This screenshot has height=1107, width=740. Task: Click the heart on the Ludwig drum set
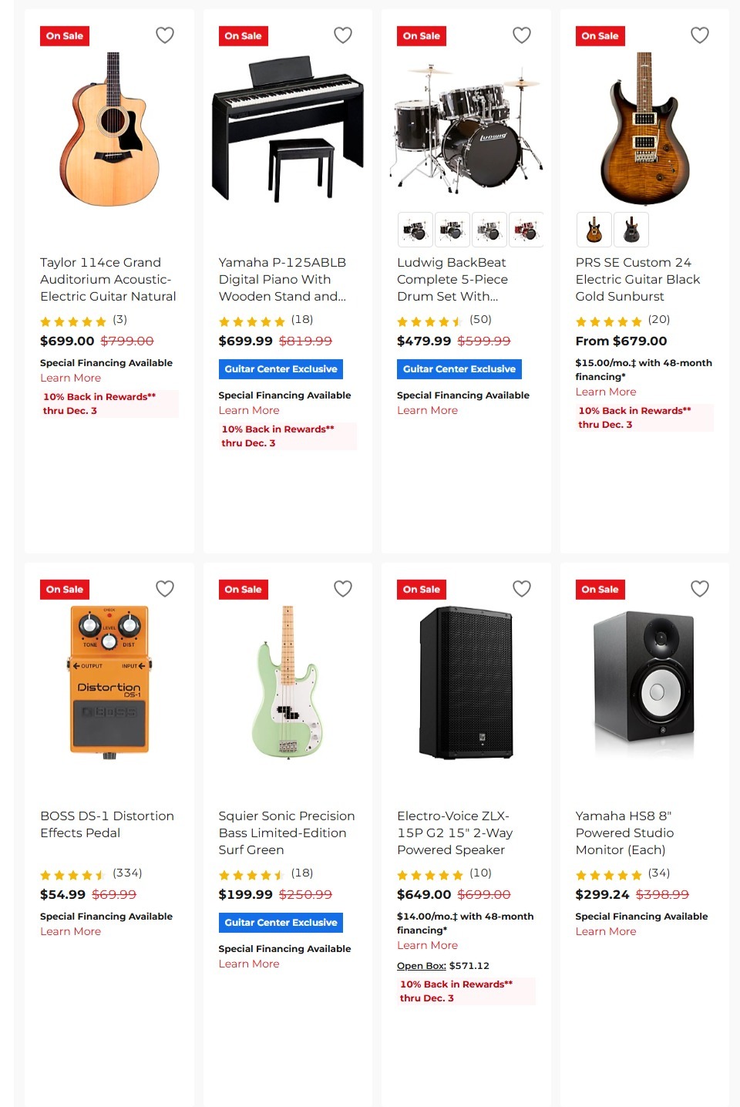point(521,35)
